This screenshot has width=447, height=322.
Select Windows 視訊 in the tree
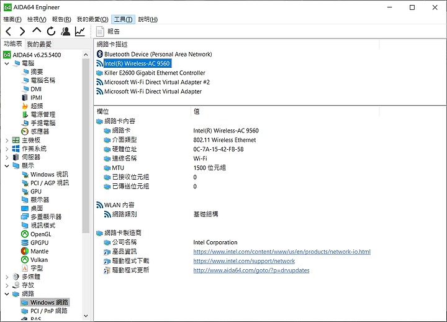pyautogui.click(x=49, y=175)
